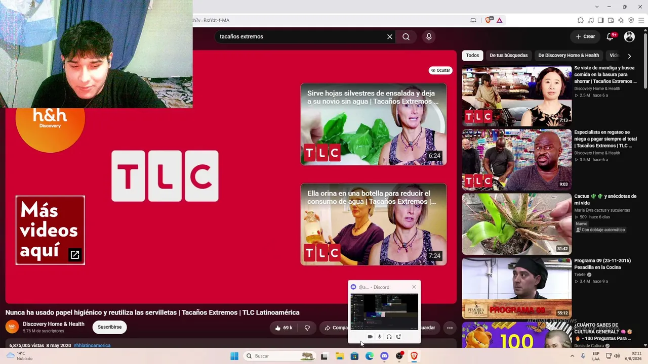
Task: Open Discord from the taskbar
Action: (x=384, y=356)
